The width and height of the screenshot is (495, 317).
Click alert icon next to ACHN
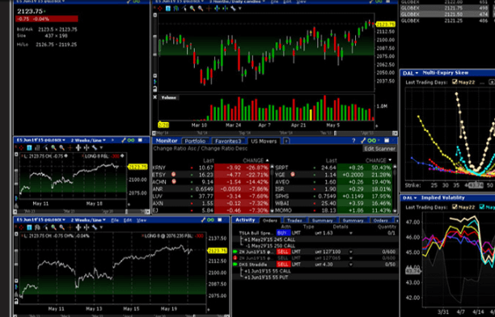[174, 182]
